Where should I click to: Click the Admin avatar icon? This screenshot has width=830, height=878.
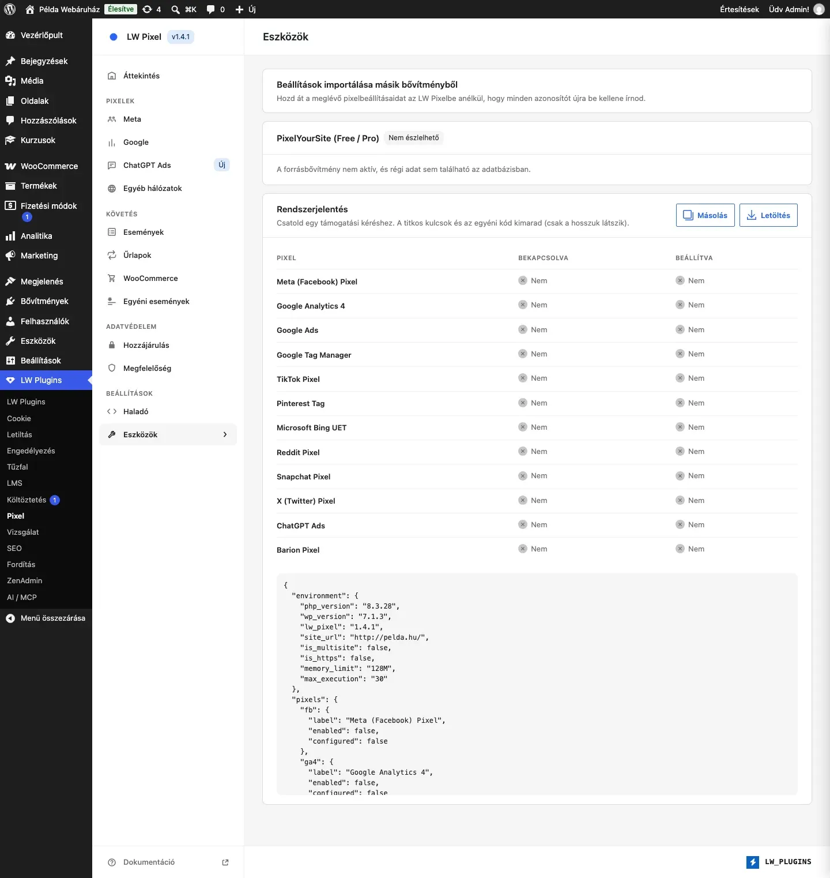point(819,9)
